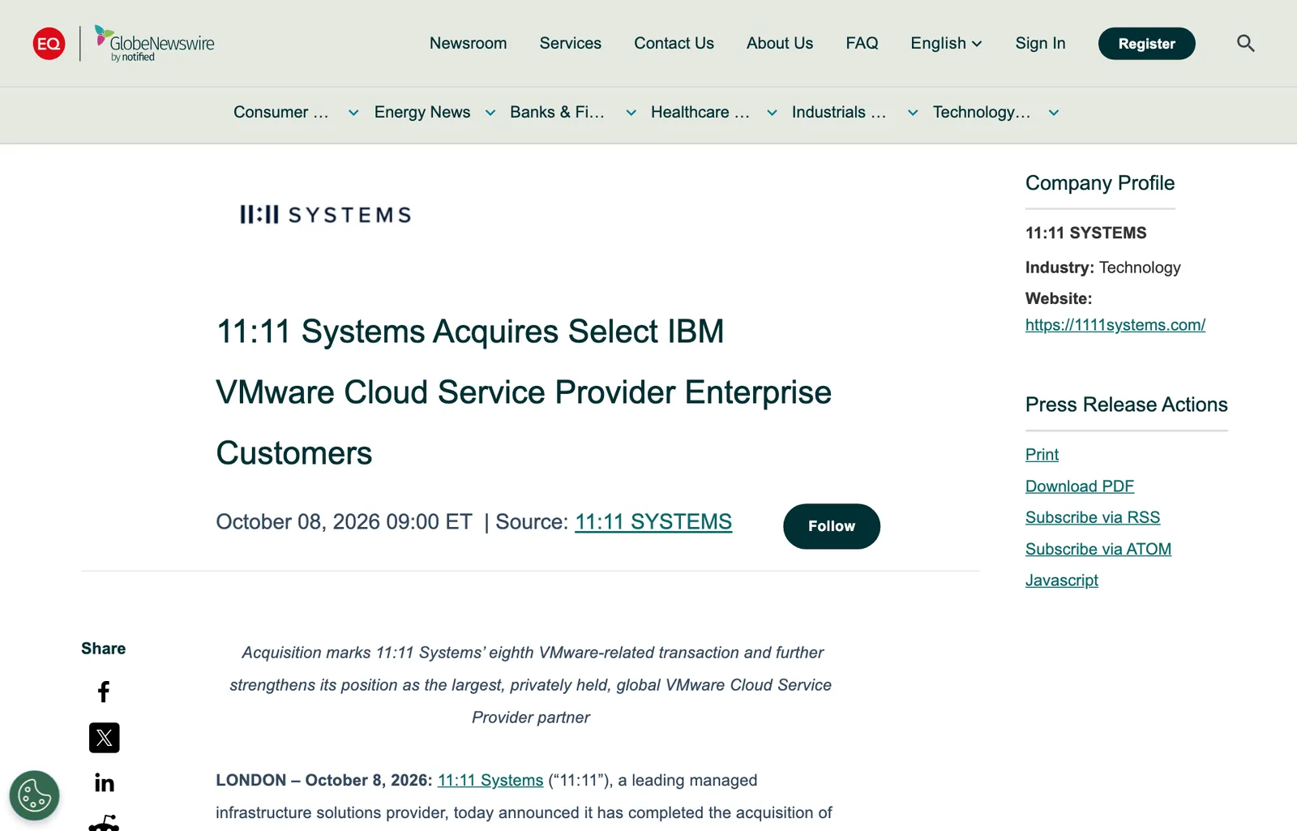Click the Print action link
This screenshot has width=1297, height=831.
(1042, 455)
